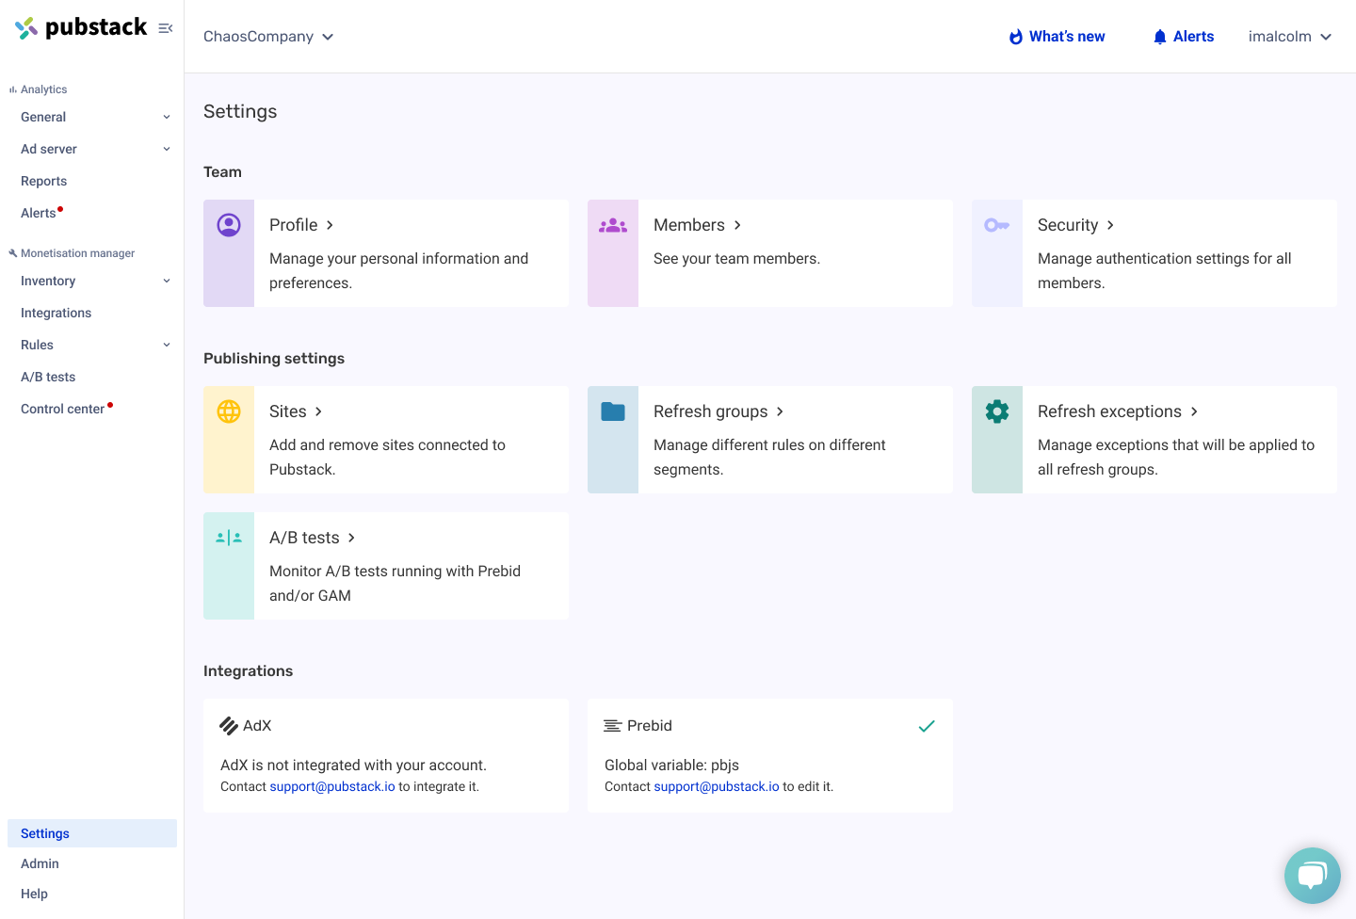Screen dimensions: 1356x919
Task: Select Settings in the sidebar
Action: coord(92,833)
